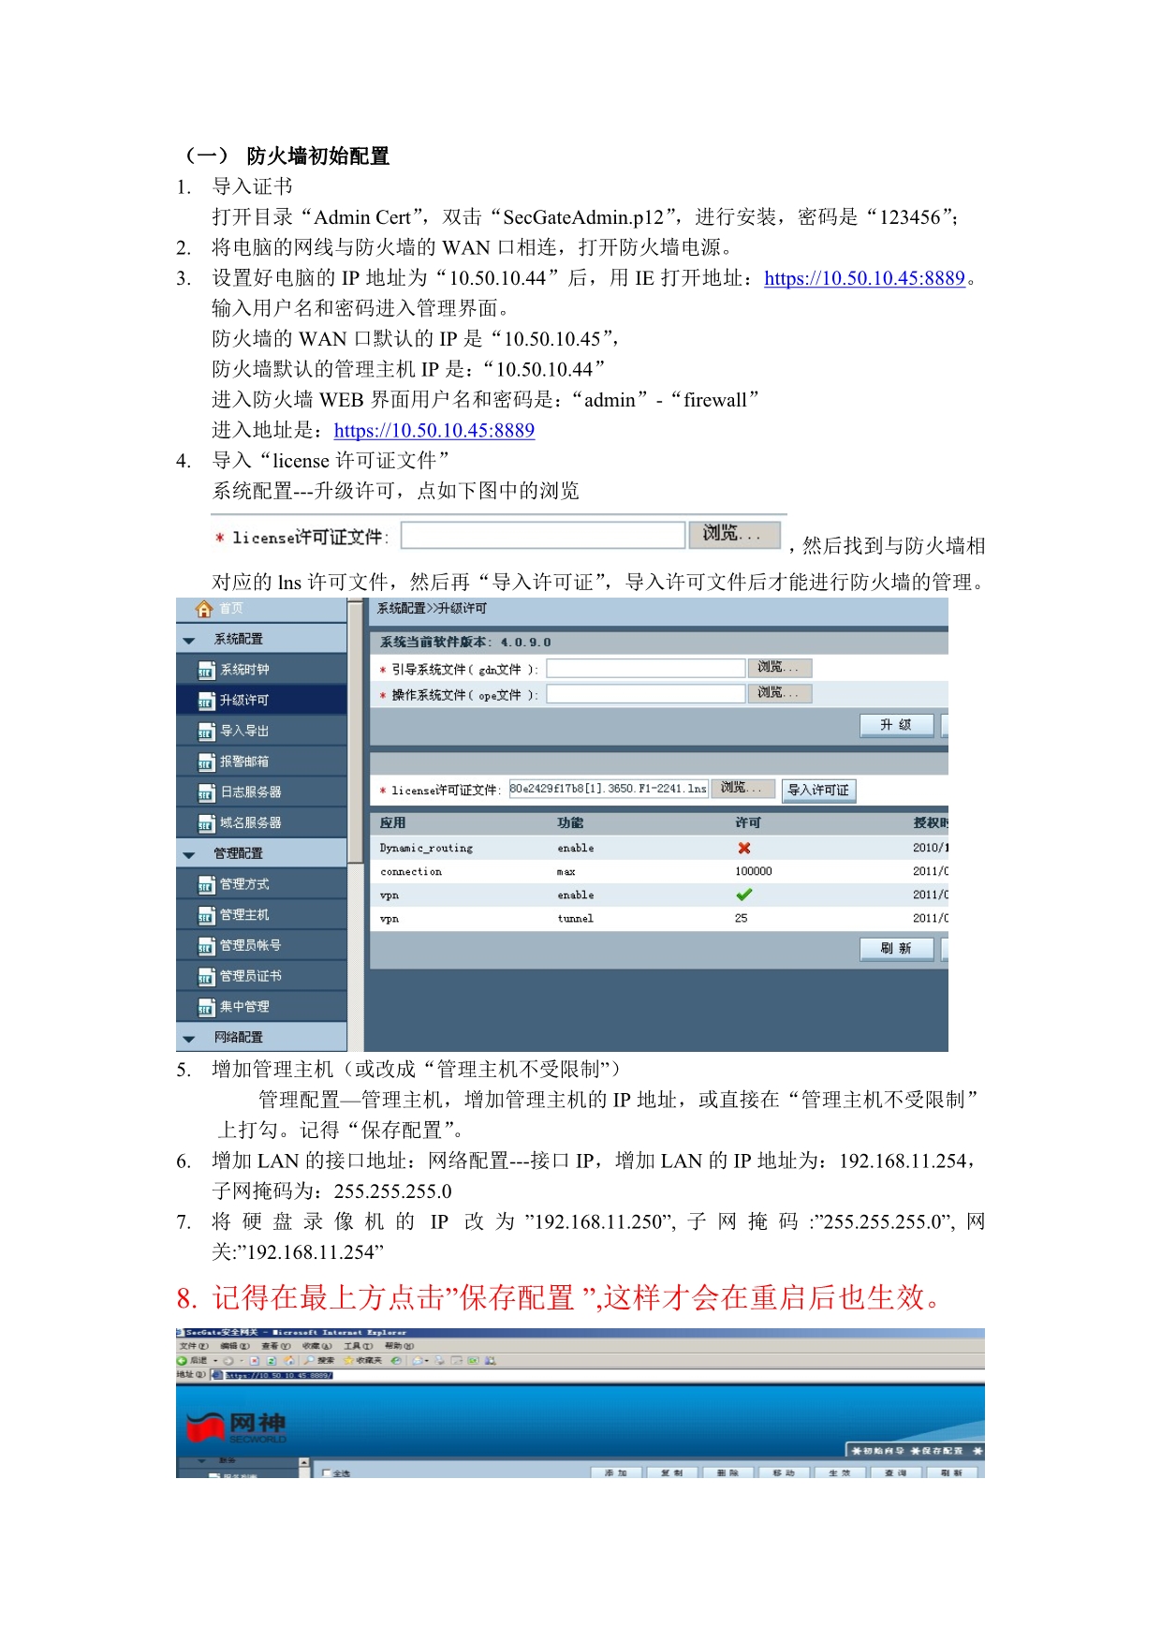Click the IE address bar URL
Screen dimensions: 1161x1642
coord(280,1375)
